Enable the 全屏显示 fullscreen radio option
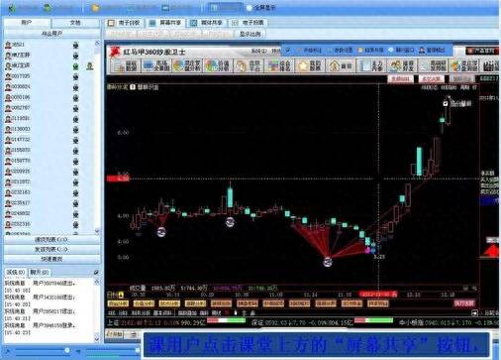The height and width of the screenshot is (360, 501). 250,7
